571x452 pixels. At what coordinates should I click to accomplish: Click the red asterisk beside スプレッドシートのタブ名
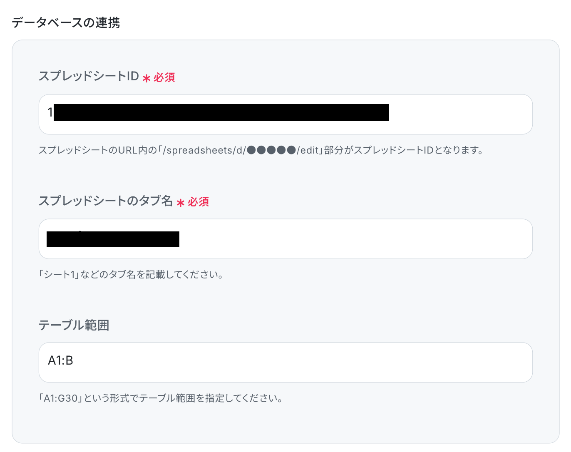coord(180,203)
